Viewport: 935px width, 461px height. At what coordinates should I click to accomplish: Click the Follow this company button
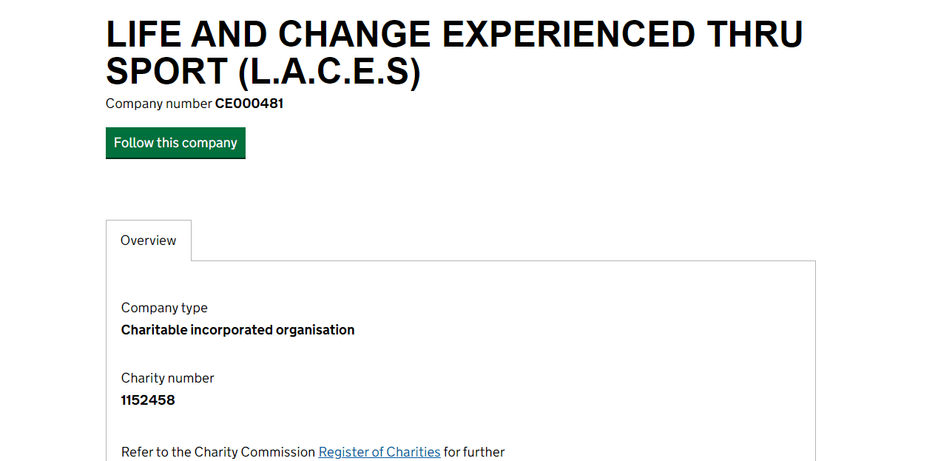(x=175, y=143)
